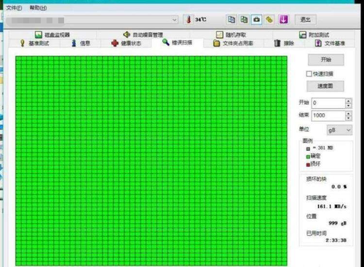
Task: Switch to the 基准测试 tab
Action: click(34, 43)
